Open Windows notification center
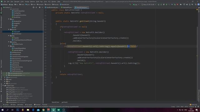Screen dimensions: 200x112 (197, 110)
